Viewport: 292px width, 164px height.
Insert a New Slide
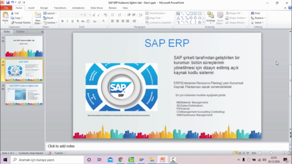coord(38,18)
